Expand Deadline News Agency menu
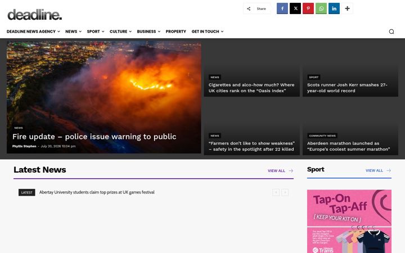The height and width of the screenshot is (253, 405). pyautogui.click(x=33, y=31)
